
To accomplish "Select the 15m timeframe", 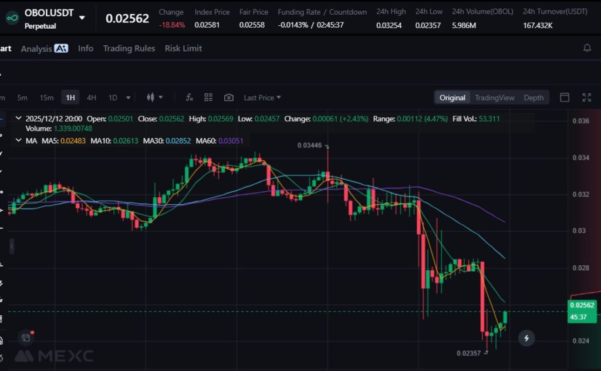I will point(46,97).
